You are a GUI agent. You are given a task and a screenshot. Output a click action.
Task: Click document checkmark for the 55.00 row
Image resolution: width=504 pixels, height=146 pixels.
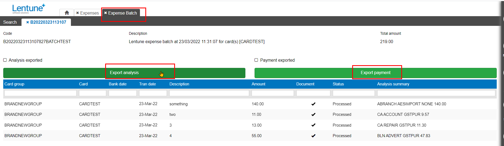pos(313,136)
